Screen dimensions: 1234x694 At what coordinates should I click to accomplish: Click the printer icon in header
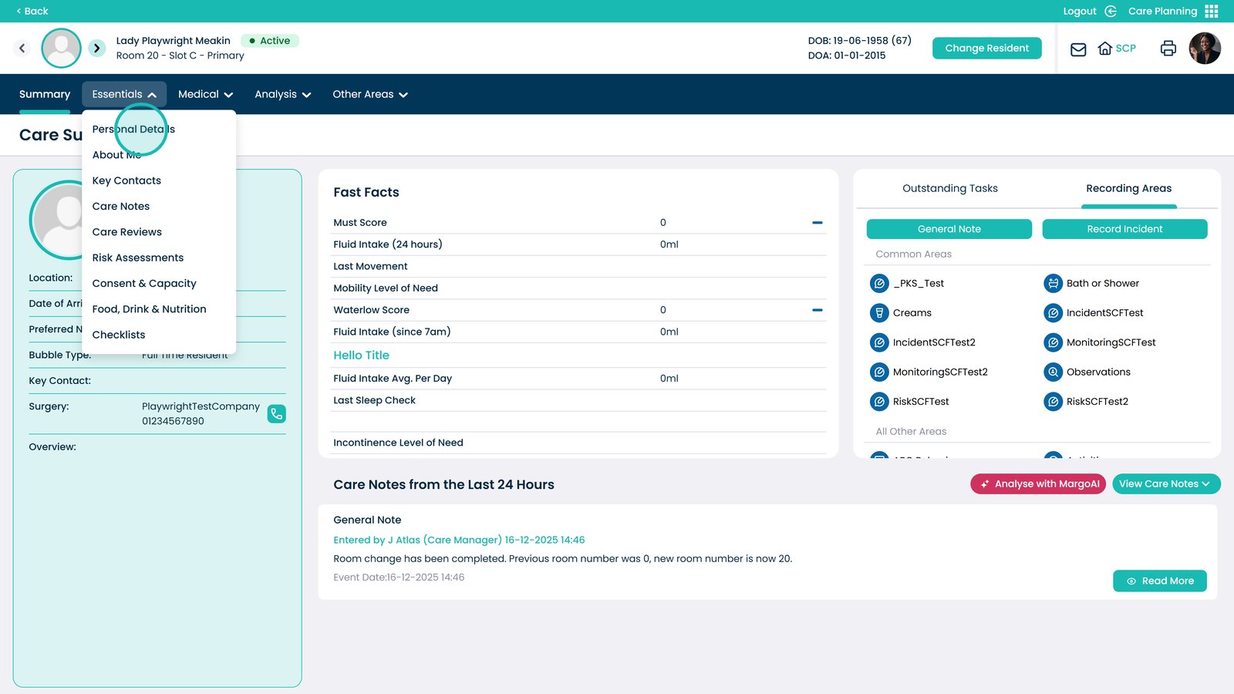pyautogui.click(x=1168, y=49)
